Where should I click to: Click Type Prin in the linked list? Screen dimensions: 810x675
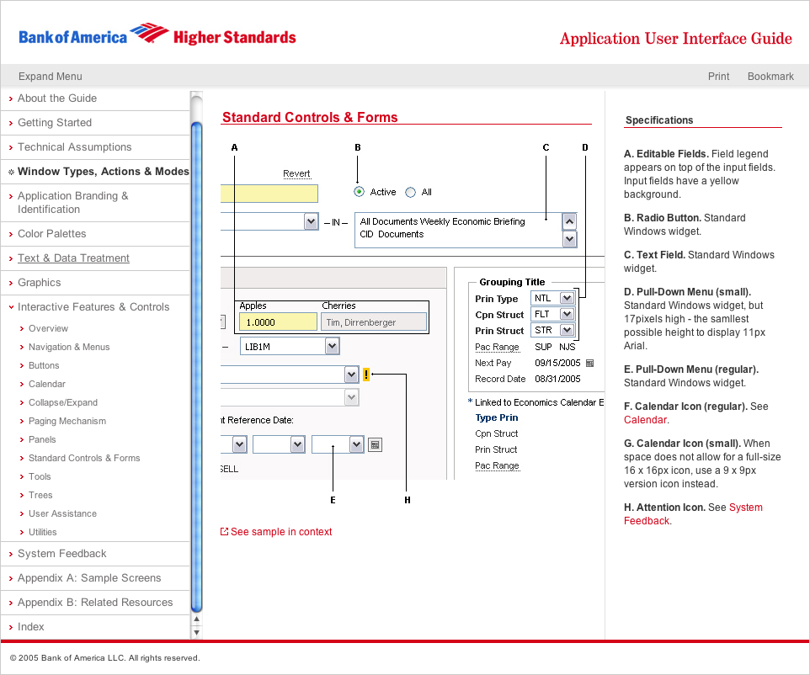[497, 417]
